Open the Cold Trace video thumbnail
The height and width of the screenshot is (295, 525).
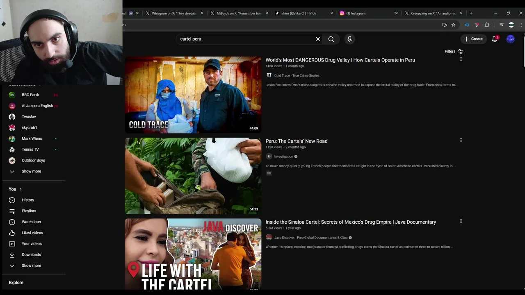click(x=193, y=95)
